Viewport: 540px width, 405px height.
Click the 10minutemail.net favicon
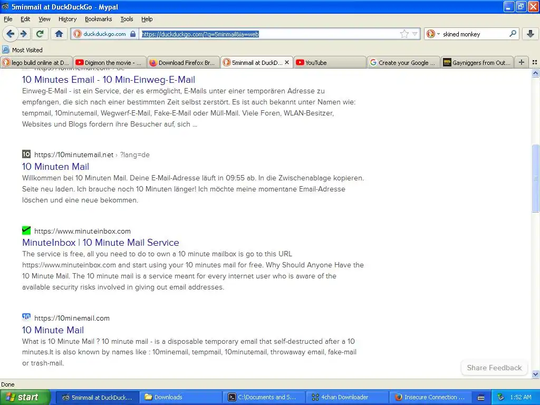[x=26, y=154]
